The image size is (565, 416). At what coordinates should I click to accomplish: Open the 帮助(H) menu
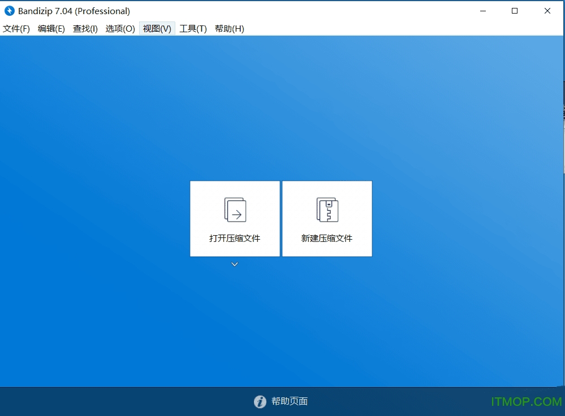[230, 29]
